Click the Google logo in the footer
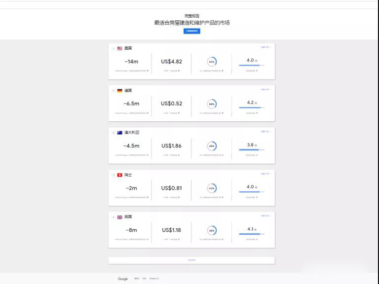This screenshot has height=284, width=379. pyautogui.click(x=123, y=279)
